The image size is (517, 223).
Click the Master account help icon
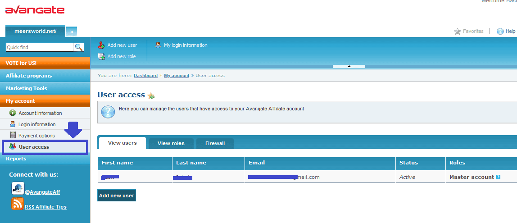pos(498,177)
